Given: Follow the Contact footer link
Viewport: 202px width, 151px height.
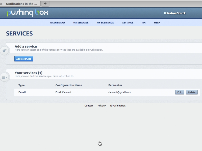Looking at the screenshot, I should [x=89, y=106].
